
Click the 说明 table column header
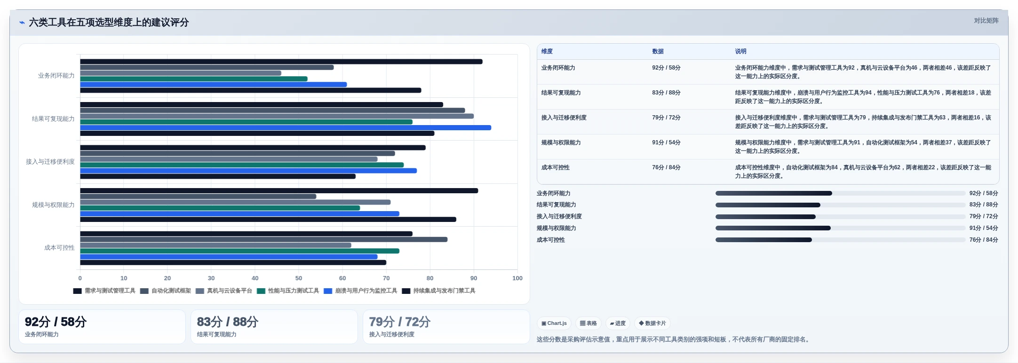pyautogui.click(x=741, y=52)
